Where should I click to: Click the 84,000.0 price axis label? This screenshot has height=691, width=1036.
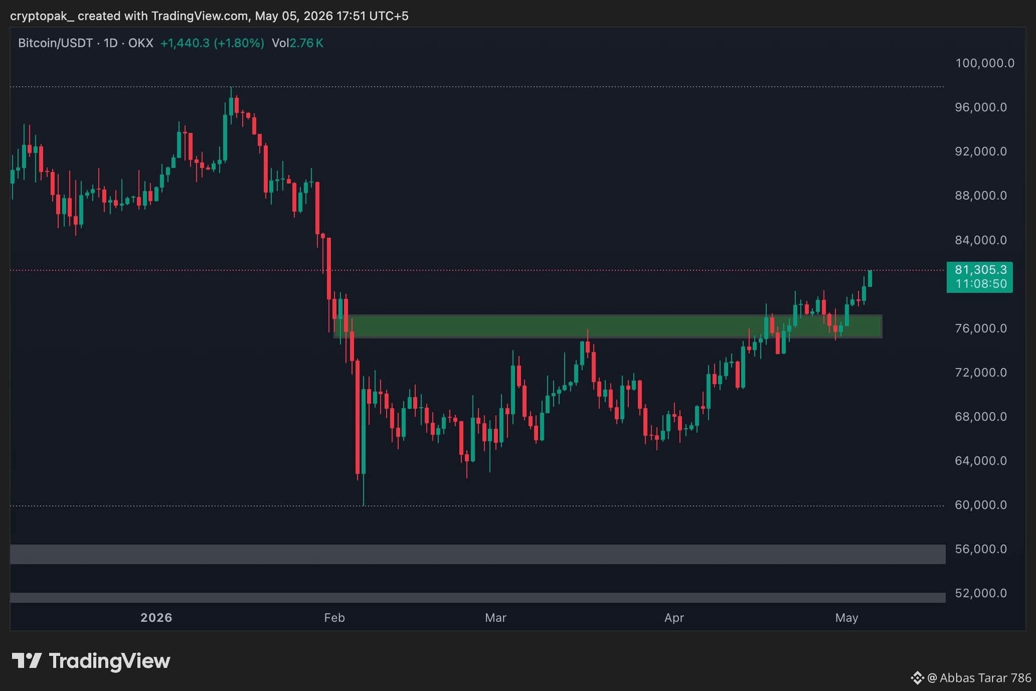[x=980, y=240]
